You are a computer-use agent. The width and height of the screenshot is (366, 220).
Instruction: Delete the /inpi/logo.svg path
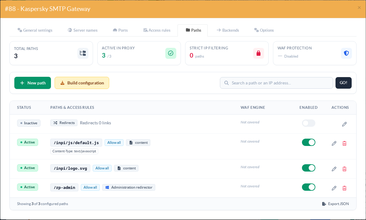point(344,169)
